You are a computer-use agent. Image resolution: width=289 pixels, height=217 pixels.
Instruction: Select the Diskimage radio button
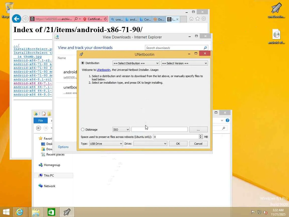click(83, 130)
